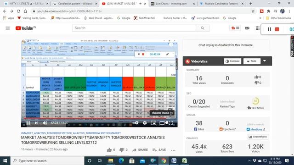Open the YouTube create video camera icon

click(247, 28)
